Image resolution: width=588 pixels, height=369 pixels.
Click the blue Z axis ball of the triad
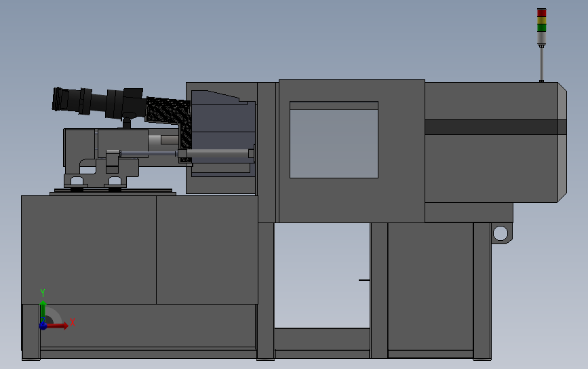pos(43,326)
